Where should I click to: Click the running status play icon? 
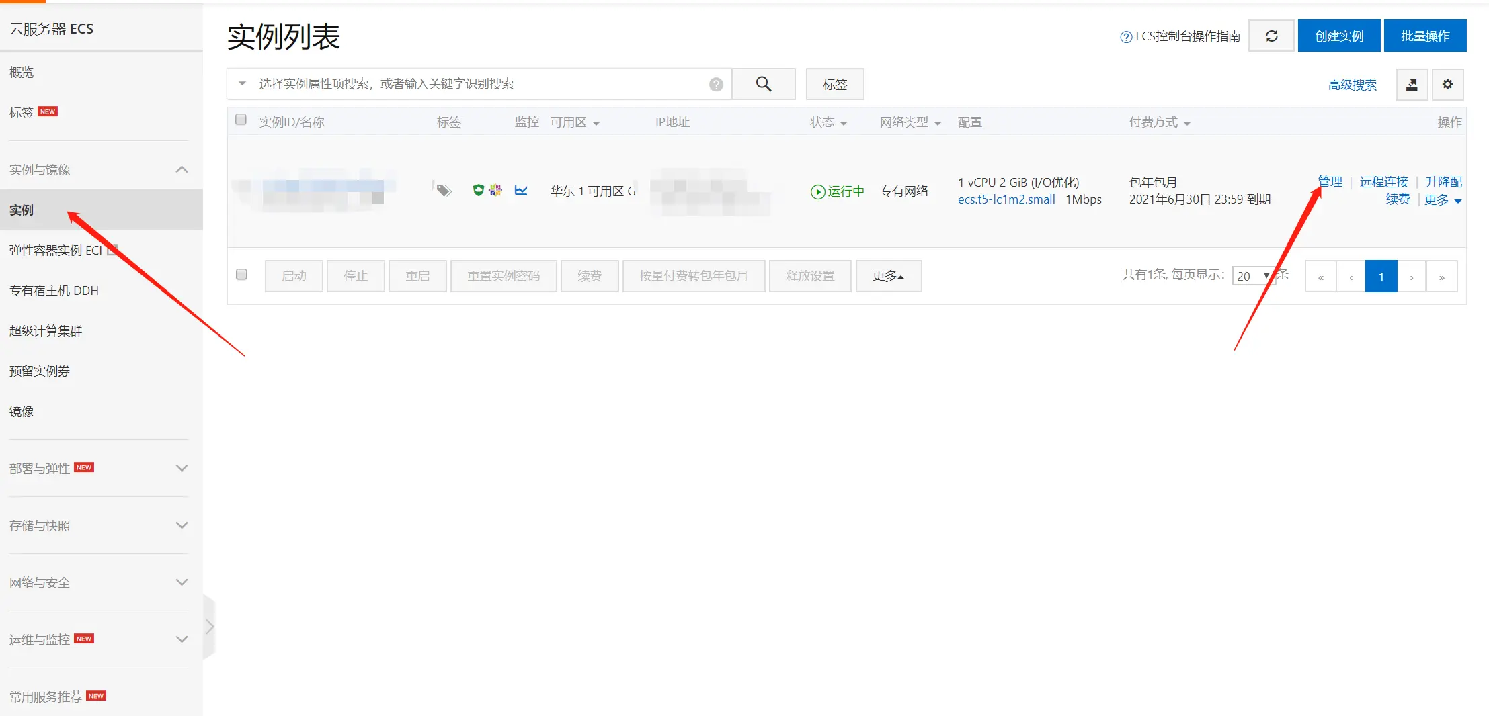pos(817,192)
